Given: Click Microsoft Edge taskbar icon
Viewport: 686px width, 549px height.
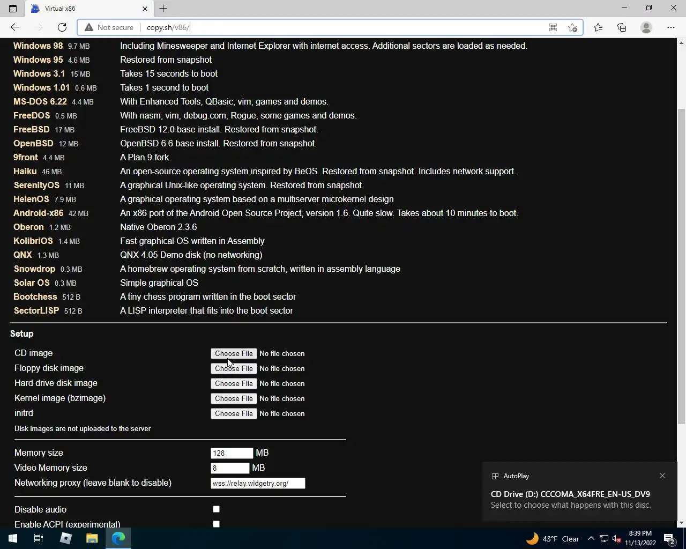Looking at the screenshot, I should click(118, 538).
